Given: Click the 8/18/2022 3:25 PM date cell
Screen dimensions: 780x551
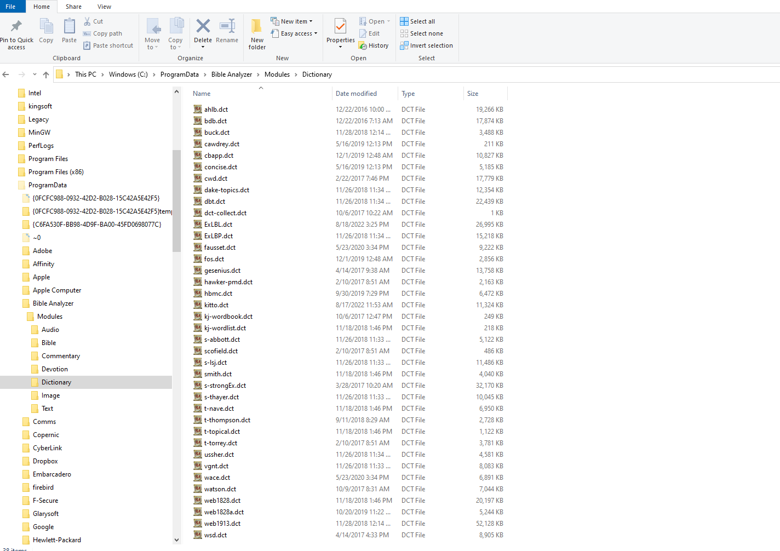Looking at the screenshot, I should (362, 225).
